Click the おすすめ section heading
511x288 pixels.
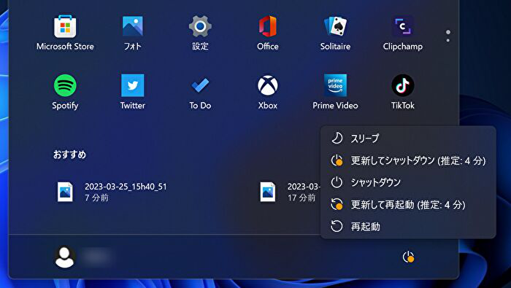pos(69,155)
